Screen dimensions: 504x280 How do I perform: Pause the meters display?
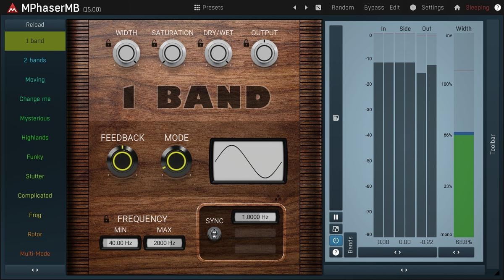(336, 217)
